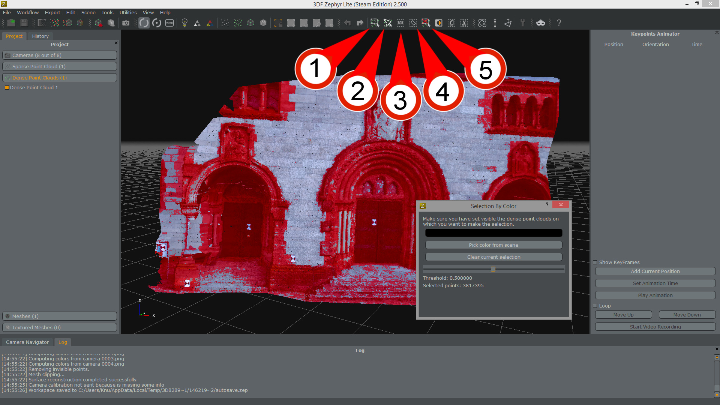Click the Orientation column header
Screen dimensions: 720x405
click(655, 44)
